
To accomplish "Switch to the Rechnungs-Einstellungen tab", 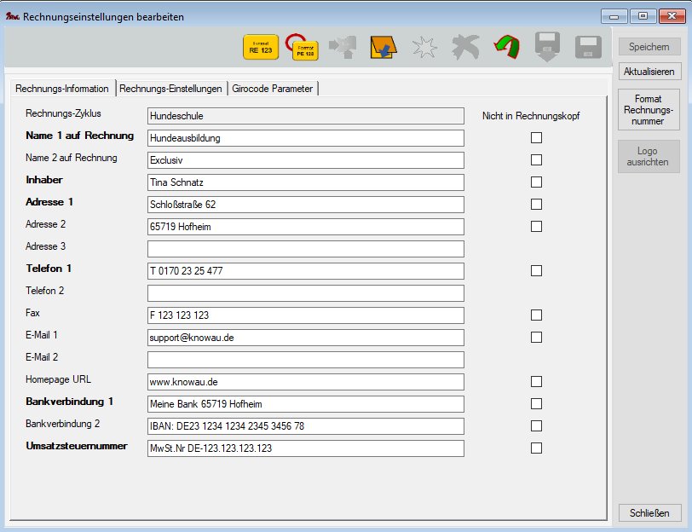I will click(x=171, y=89).
